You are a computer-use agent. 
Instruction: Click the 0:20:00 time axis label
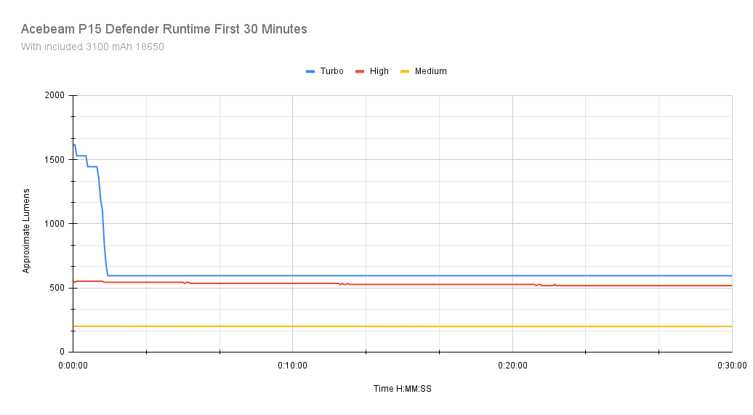coord(512,366)
